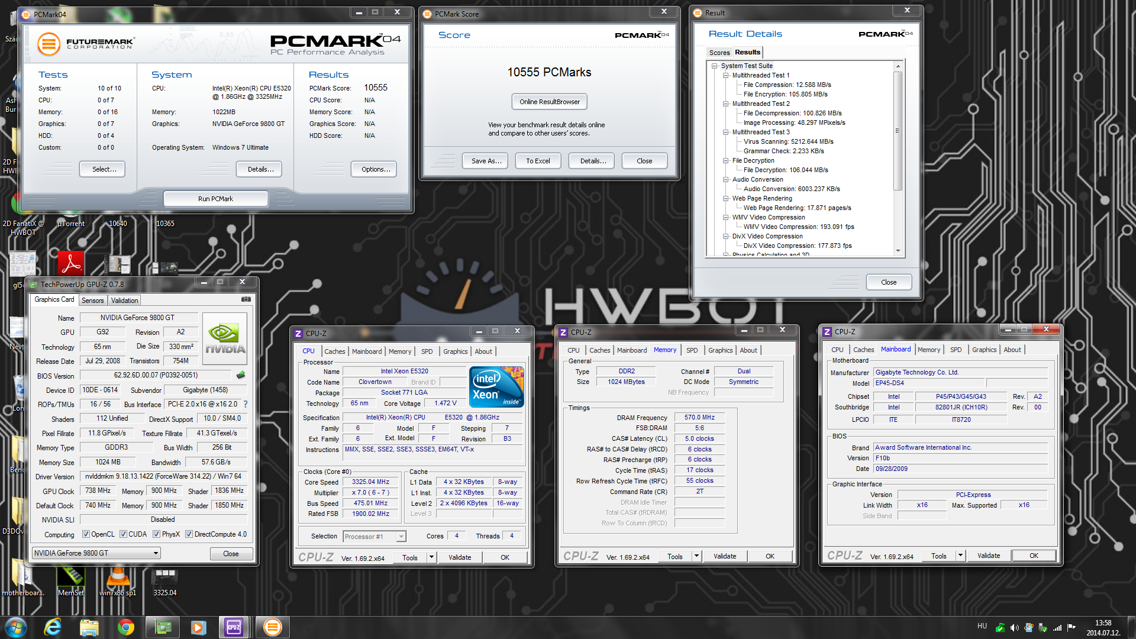The image size is (1136, 639).
Task: Click the Futuremark orange logo icon
Action: (x=49, y=44)
